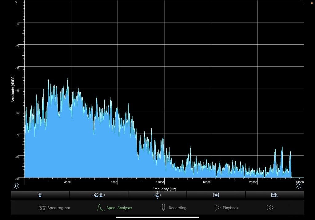The width and height of the screenshot is (315, 220).
Task: Tap the -12 amplitude tick label
Action: (x=18, y=24)
